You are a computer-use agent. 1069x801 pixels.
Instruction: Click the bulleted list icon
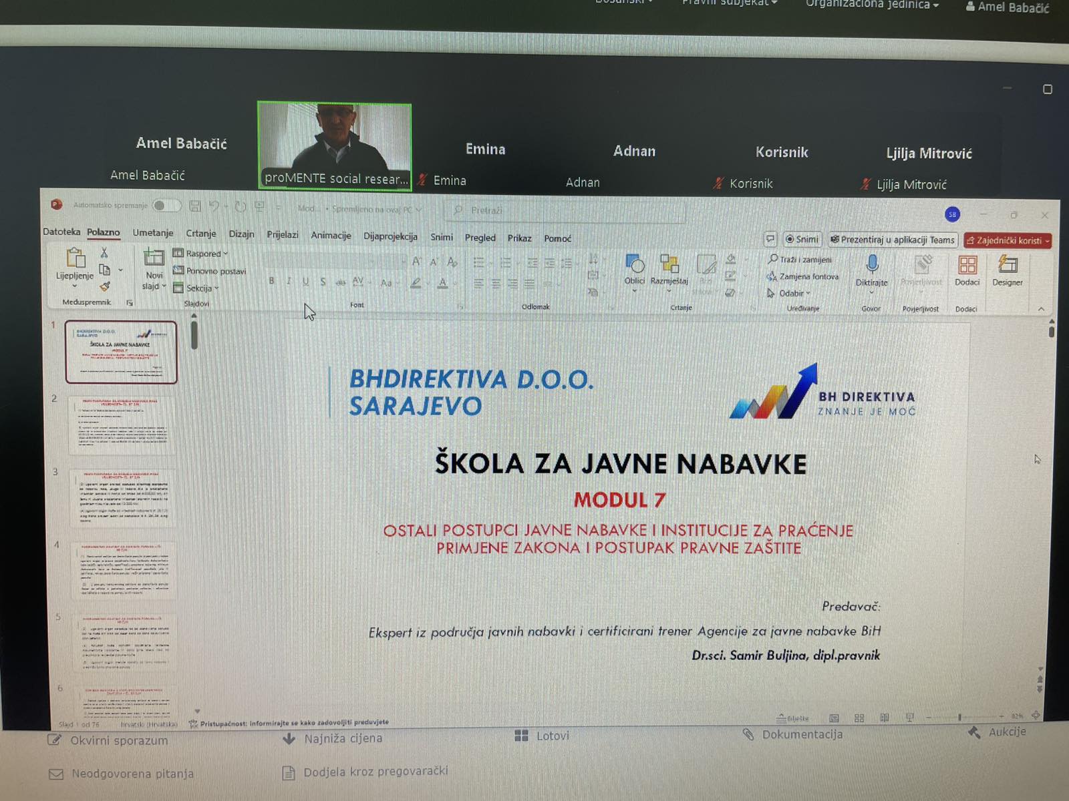tap(479, 263)
